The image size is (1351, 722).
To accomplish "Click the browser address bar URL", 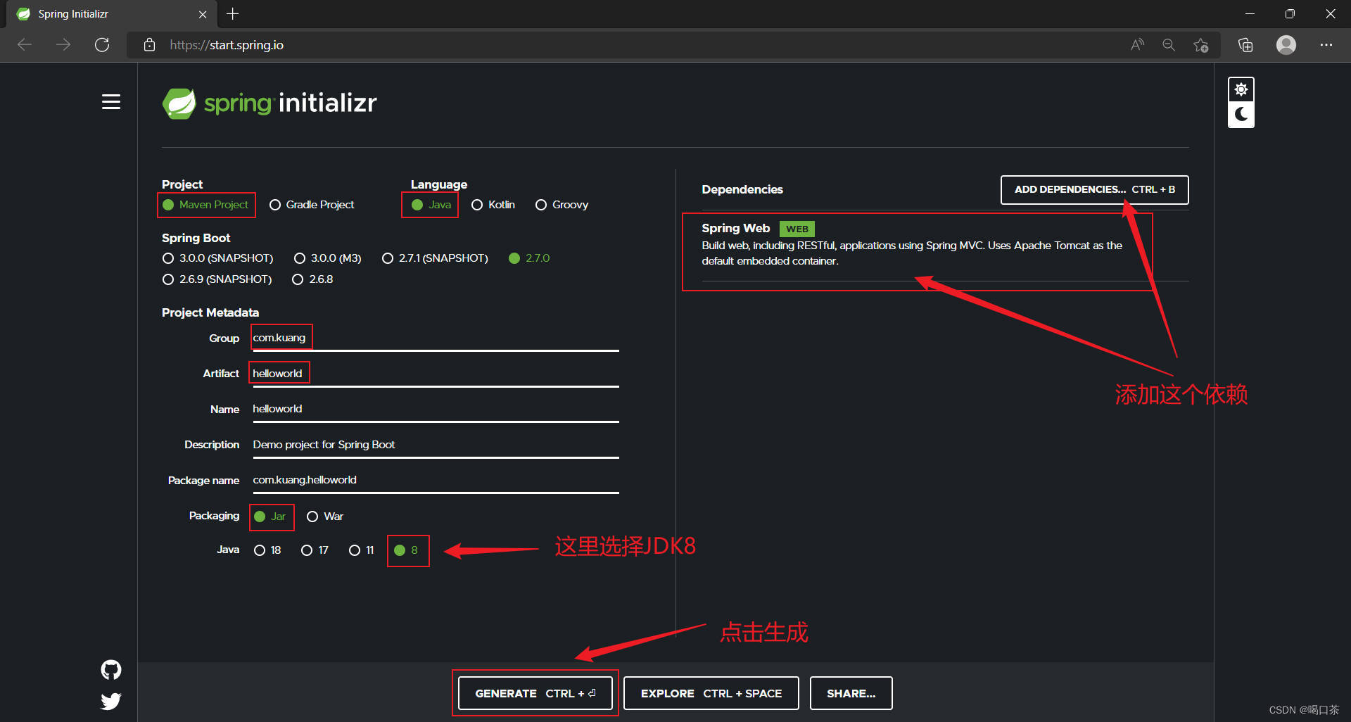I will (x=227, y=45).
